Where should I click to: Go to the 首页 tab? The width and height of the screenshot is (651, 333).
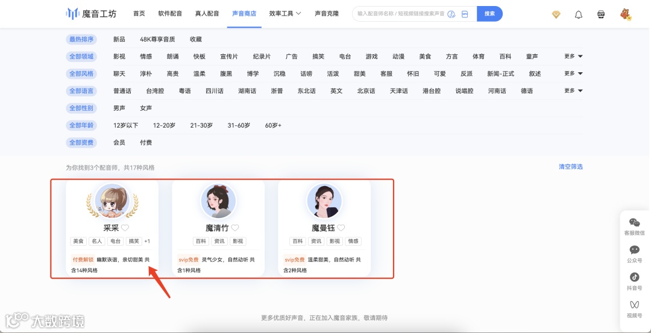(x=139, y=14)
